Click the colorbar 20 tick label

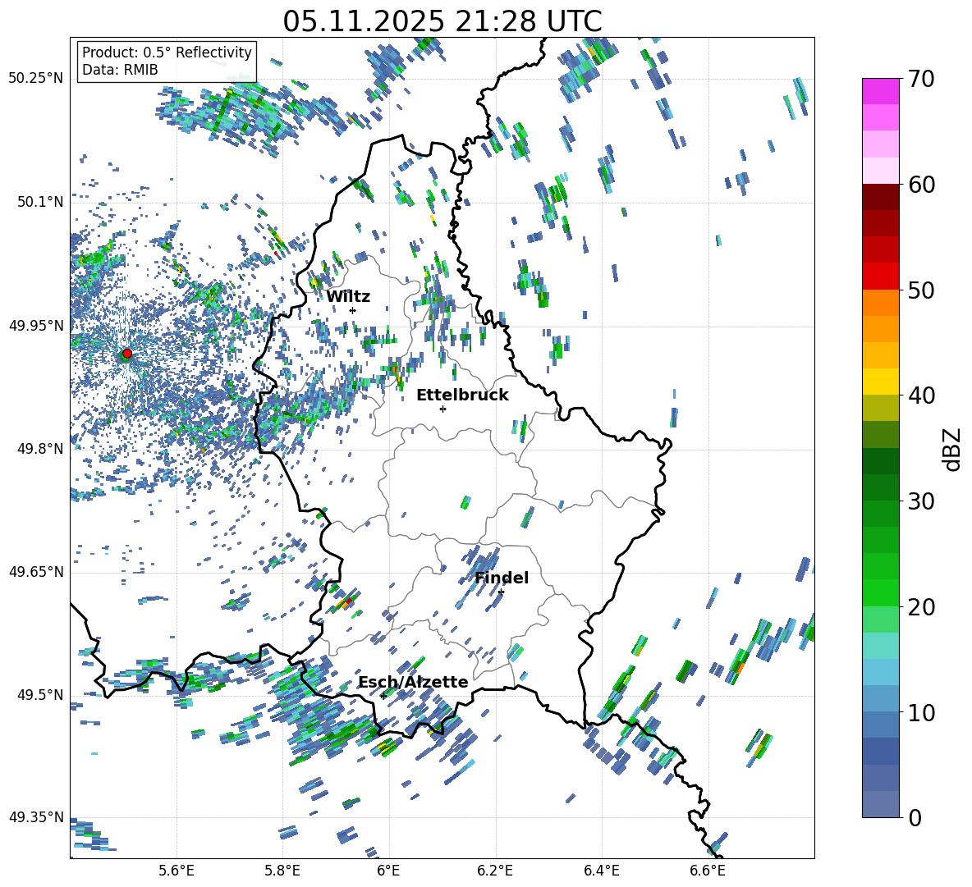[921, 607]
